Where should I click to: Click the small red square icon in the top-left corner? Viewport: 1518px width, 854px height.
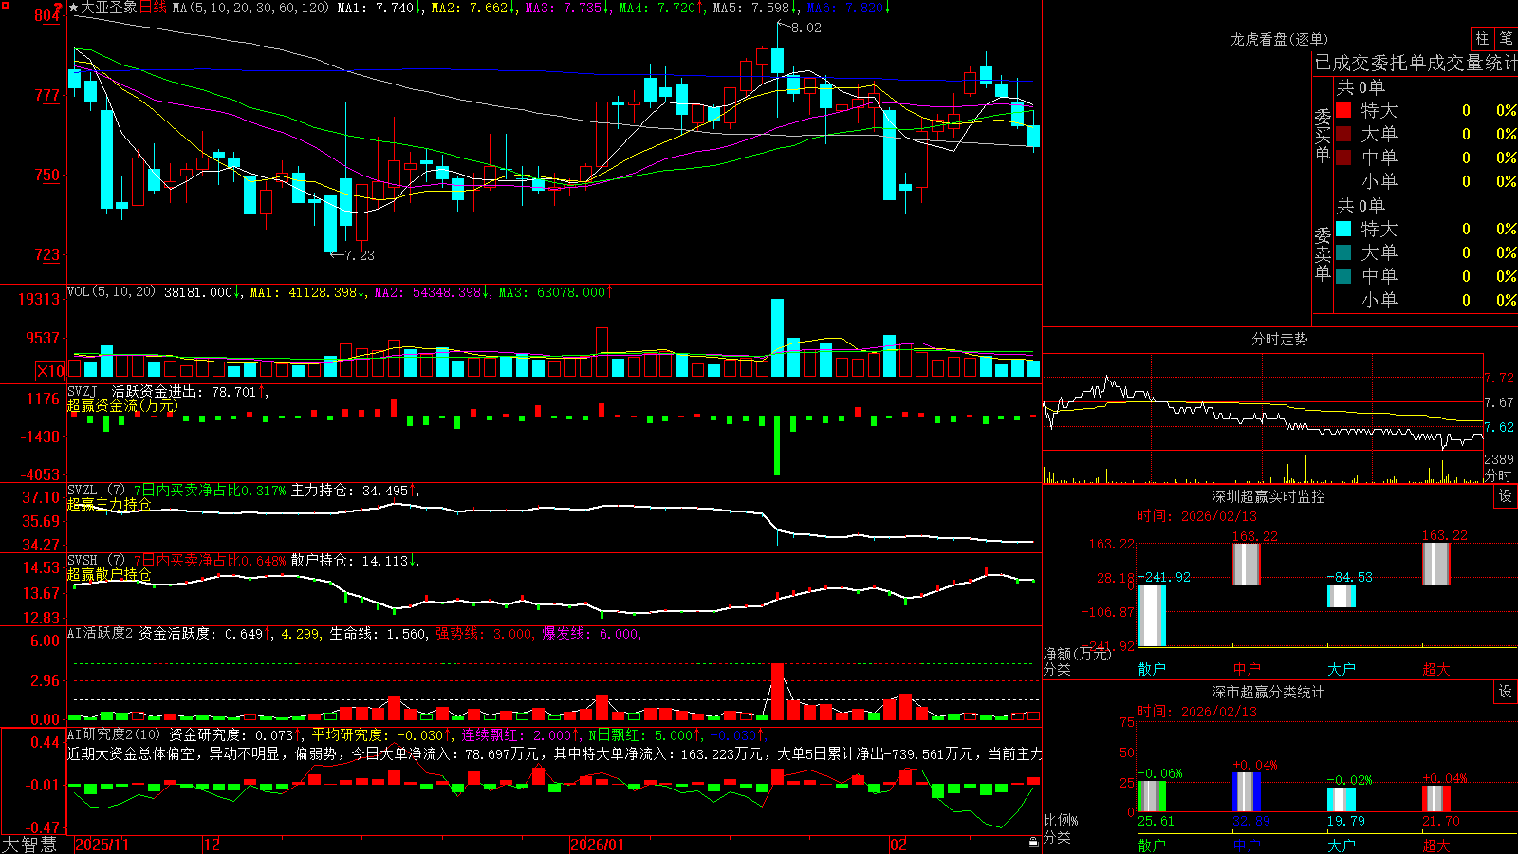point(5,5)
